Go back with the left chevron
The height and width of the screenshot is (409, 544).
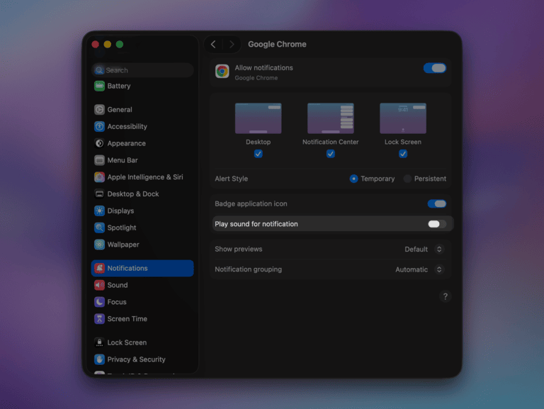point(213,45)
